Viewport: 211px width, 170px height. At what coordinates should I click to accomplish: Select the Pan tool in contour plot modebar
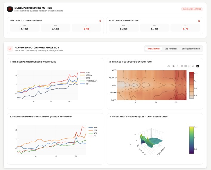pos(177,66)
